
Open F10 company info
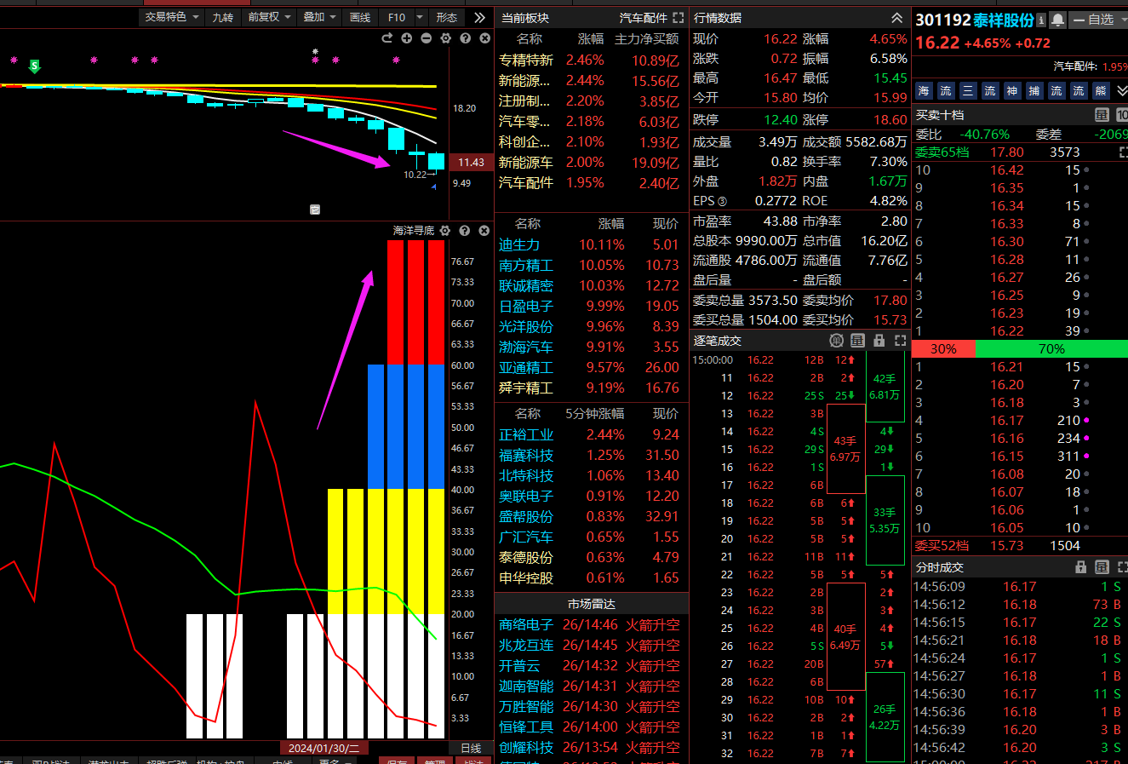tap(397, 17)
